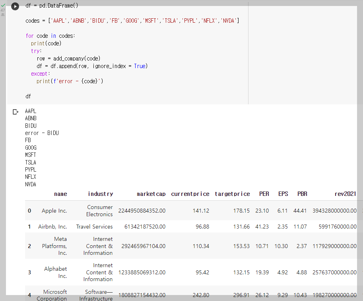Click the 'rev2021' column header

[345, 194]
